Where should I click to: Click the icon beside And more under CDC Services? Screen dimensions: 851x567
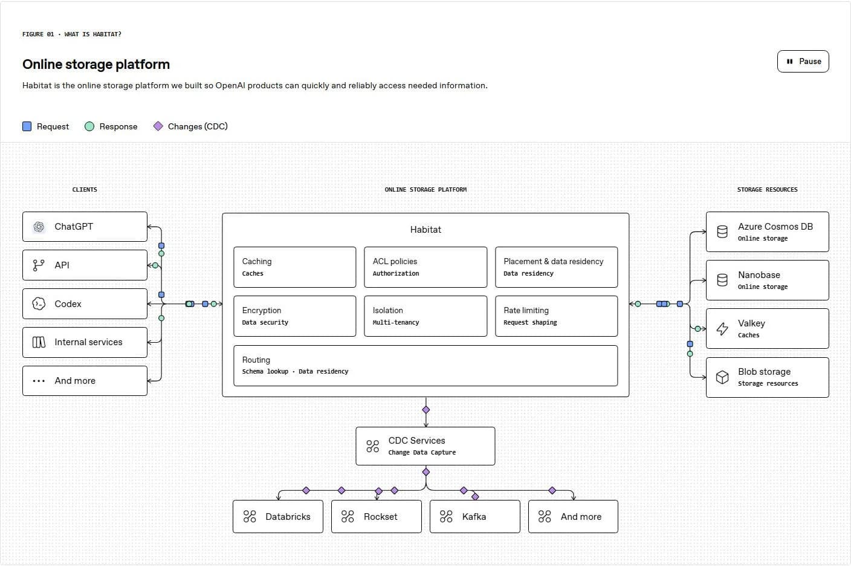(545, 516)
